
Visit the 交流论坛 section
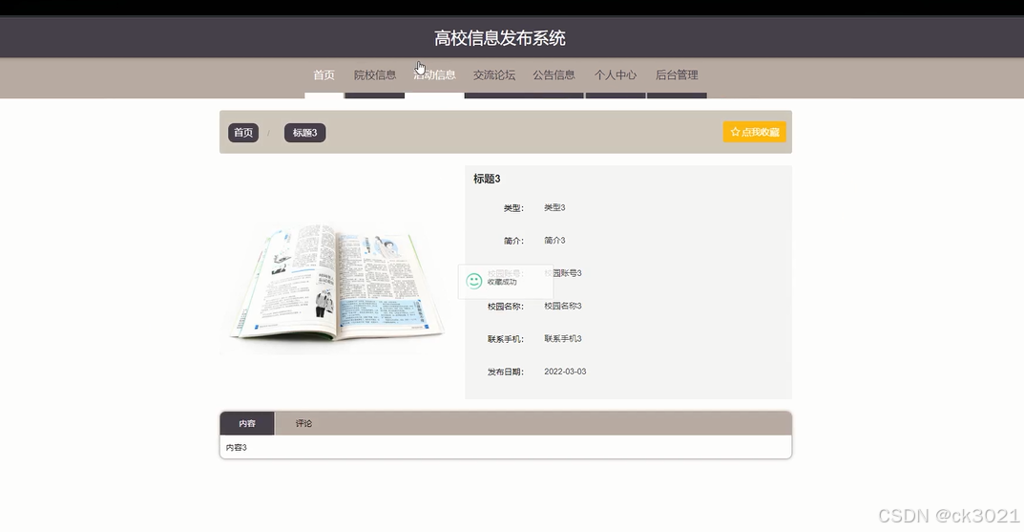pyautogui.click(x=494, y=75)
